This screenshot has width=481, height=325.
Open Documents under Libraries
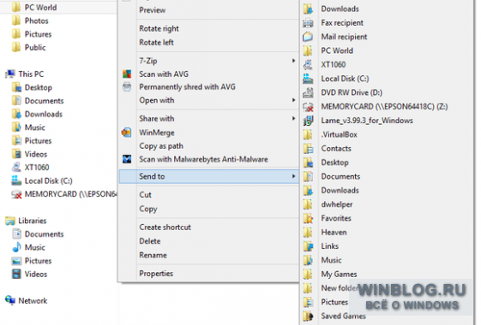pos(45,234)
